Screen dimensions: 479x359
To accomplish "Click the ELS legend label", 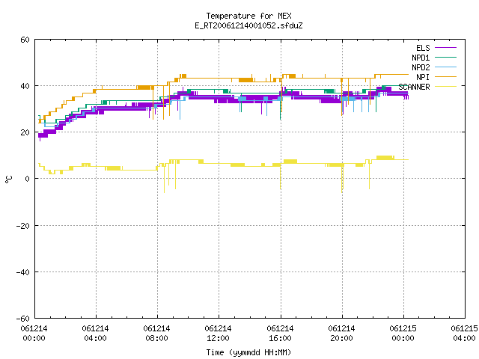I will [x=423, y=48].
